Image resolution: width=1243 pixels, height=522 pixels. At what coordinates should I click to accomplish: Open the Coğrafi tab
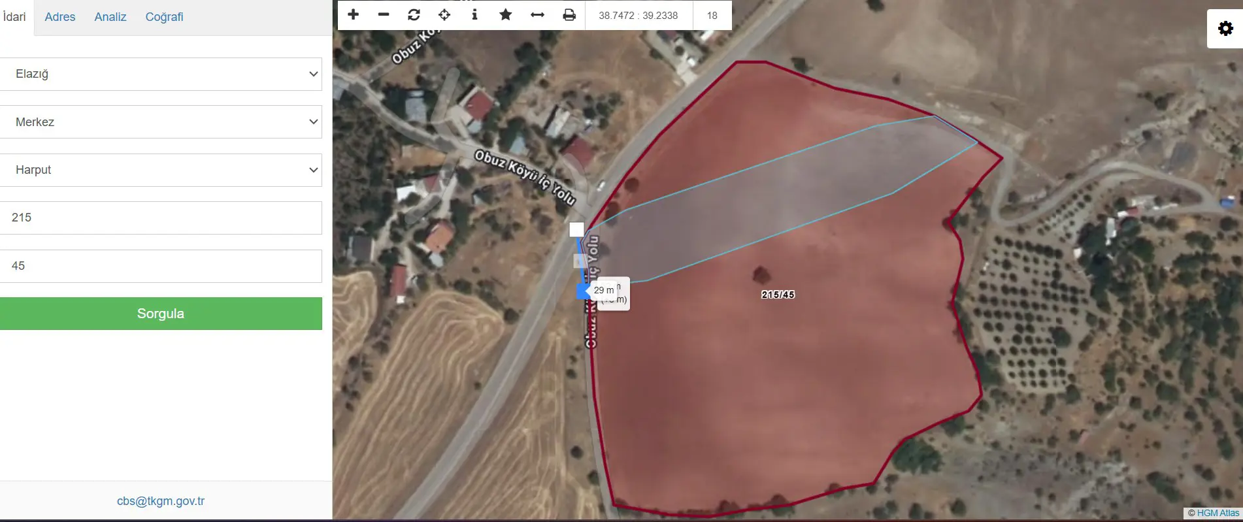pos(164,17)
